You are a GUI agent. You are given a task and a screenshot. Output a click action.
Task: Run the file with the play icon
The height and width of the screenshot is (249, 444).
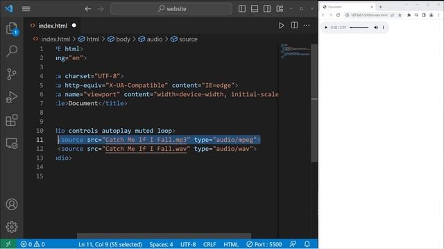pos(281,26)
